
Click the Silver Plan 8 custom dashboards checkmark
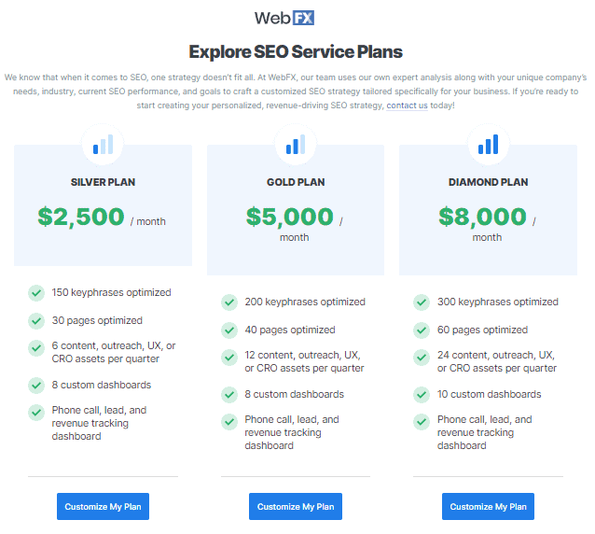click(36, 386)
